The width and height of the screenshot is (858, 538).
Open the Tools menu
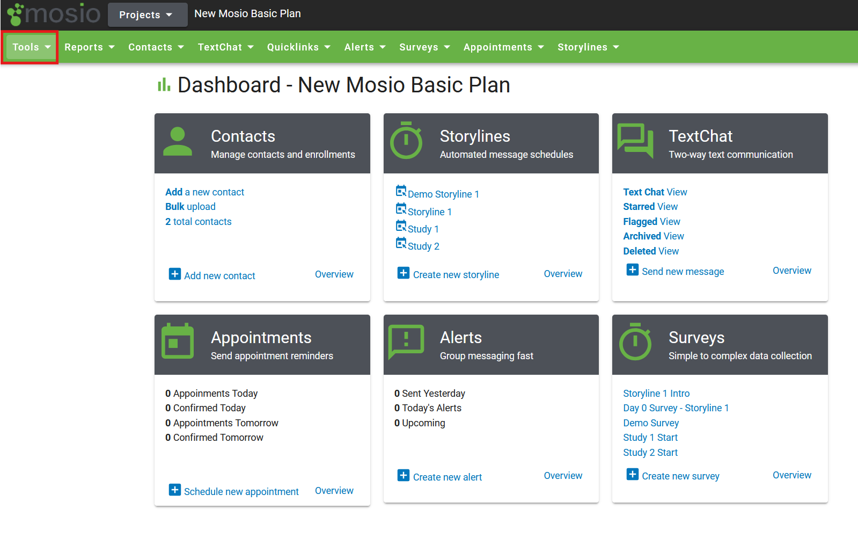[x=31, y=47]
